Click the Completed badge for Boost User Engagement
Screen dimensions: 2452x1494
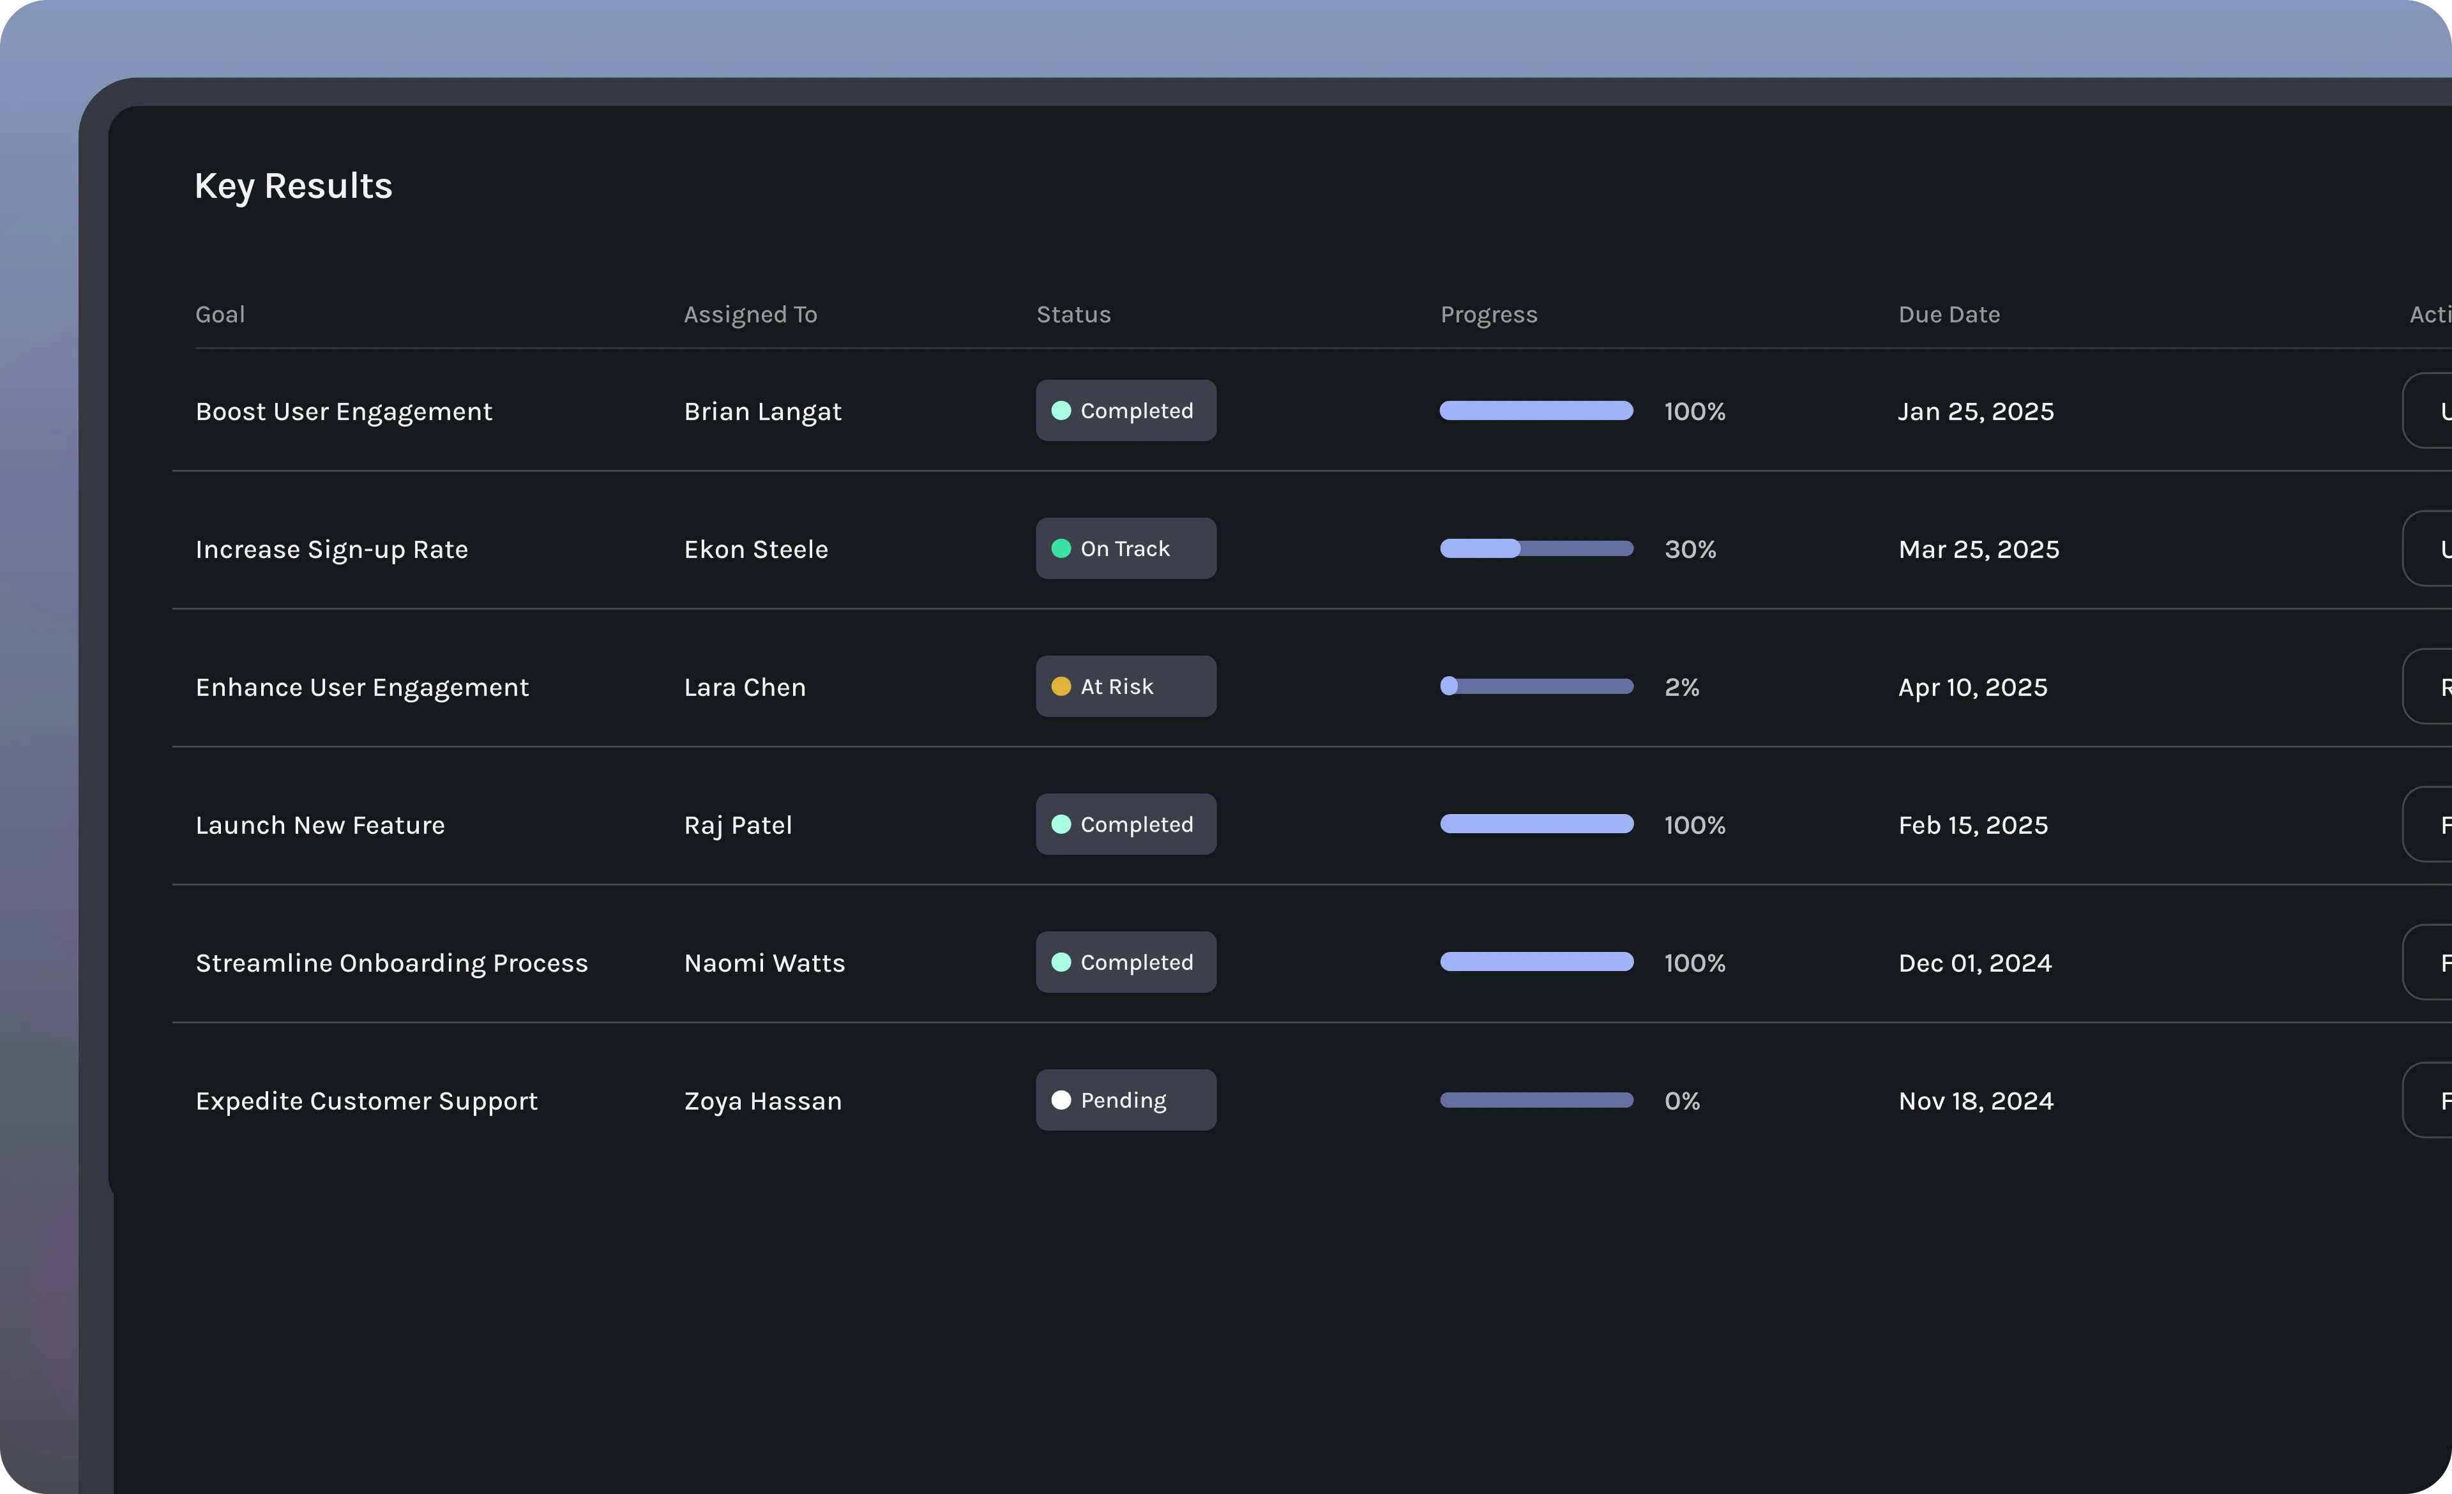click(x=1126, y=411)
